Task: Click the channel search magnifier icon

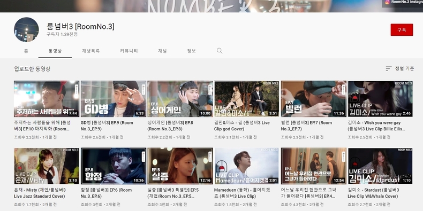Action: [220, 51]
